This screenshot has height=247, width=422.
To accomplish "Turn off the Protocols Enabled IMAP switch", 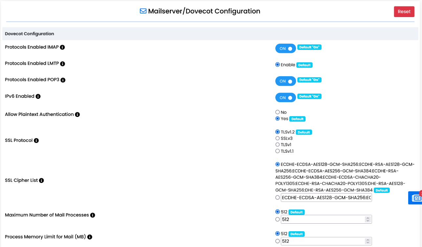I will click(285, 48).
